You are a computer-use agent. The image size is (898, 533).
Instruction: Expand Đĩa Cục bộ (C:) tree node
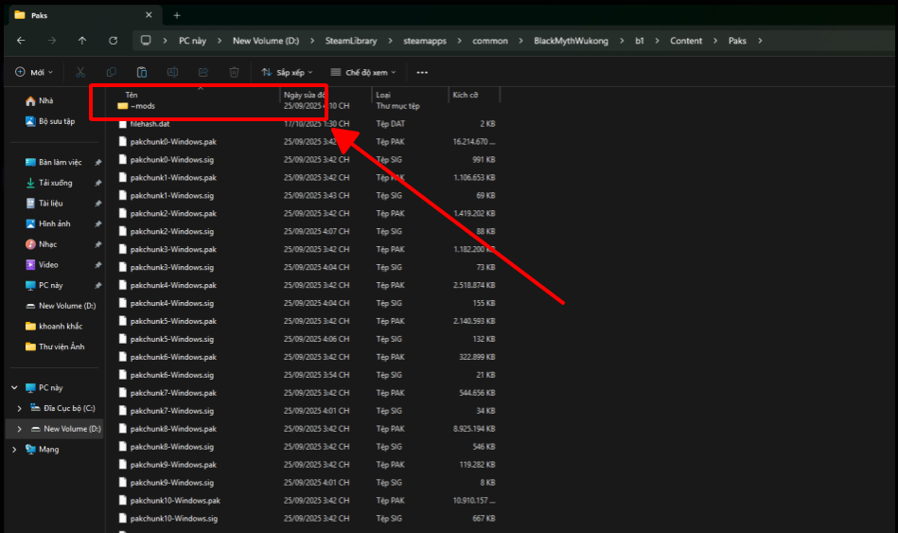[19, 408]
